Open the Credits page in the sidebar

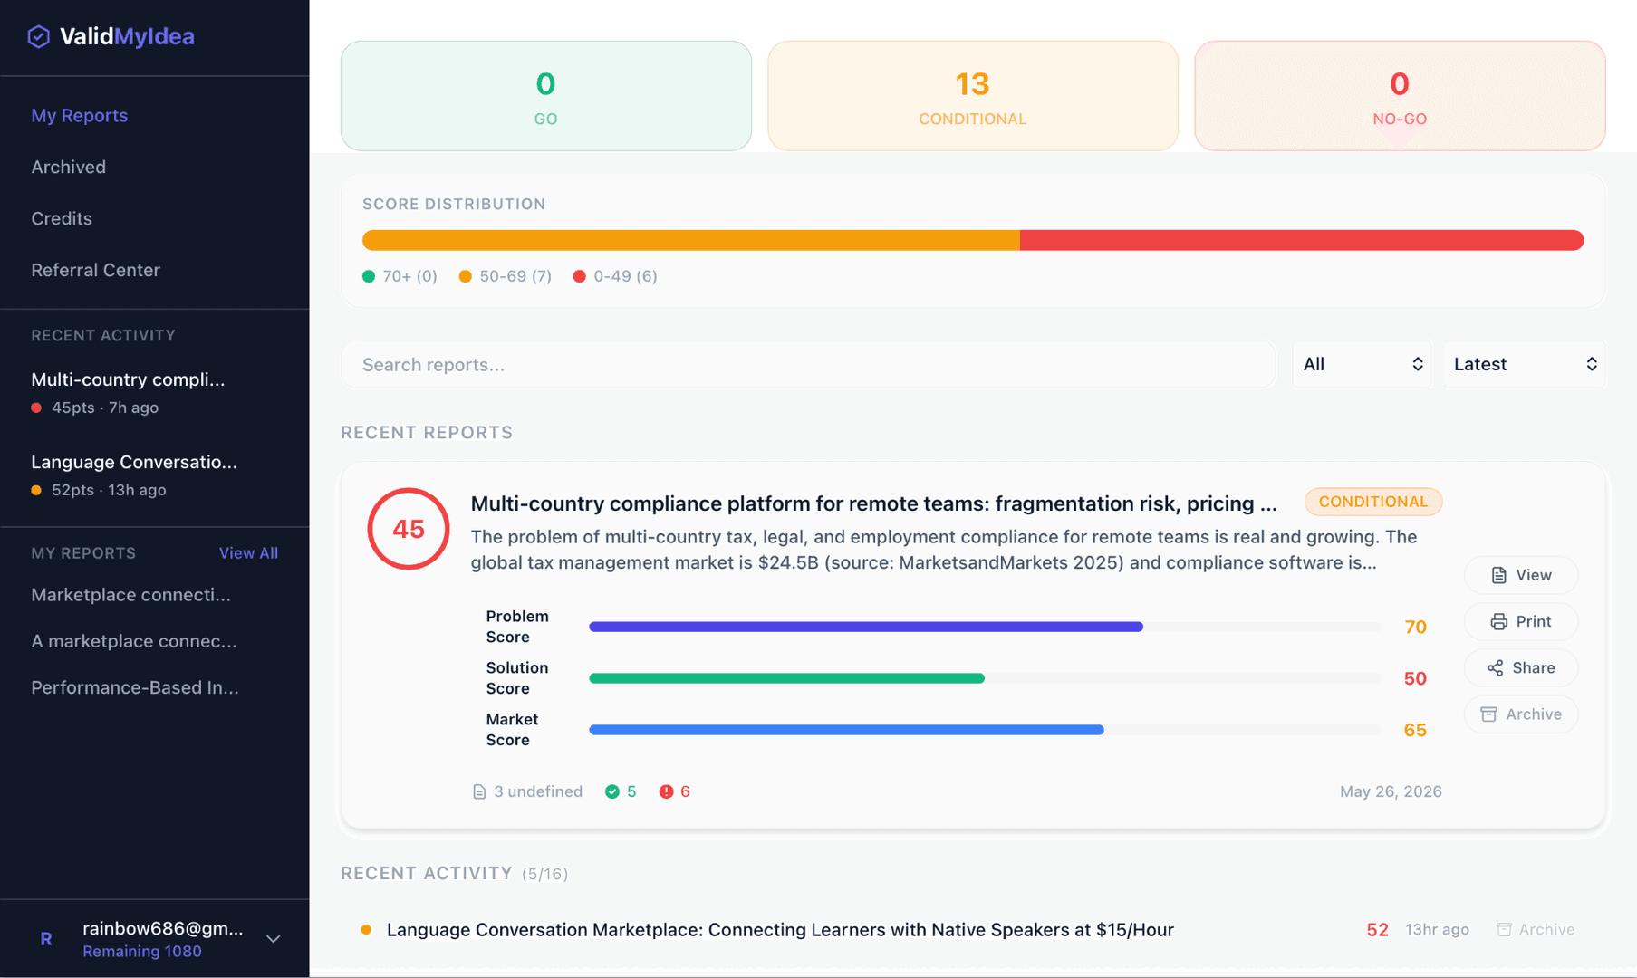(62, 218)
